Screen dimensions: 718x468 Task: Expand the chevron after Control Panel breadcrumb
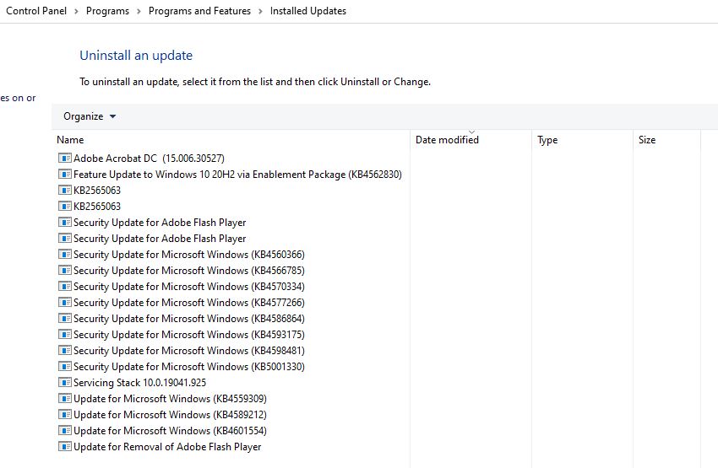pos(77,11)
